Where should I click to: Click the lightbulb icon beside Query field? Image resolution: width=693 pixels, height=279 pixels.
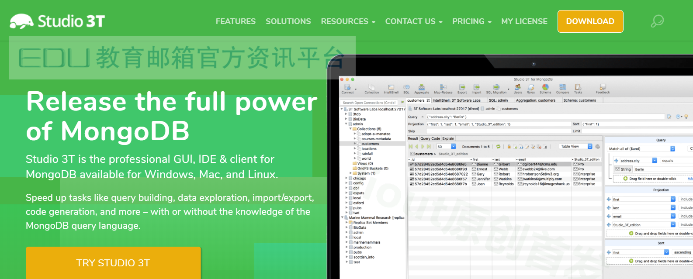(x=686, y=117)
